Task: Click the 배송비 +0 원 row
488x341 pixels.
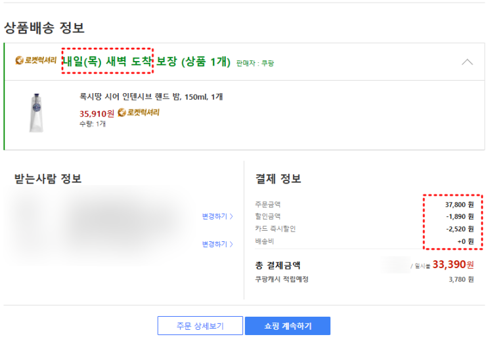Action: coord(365,241)
